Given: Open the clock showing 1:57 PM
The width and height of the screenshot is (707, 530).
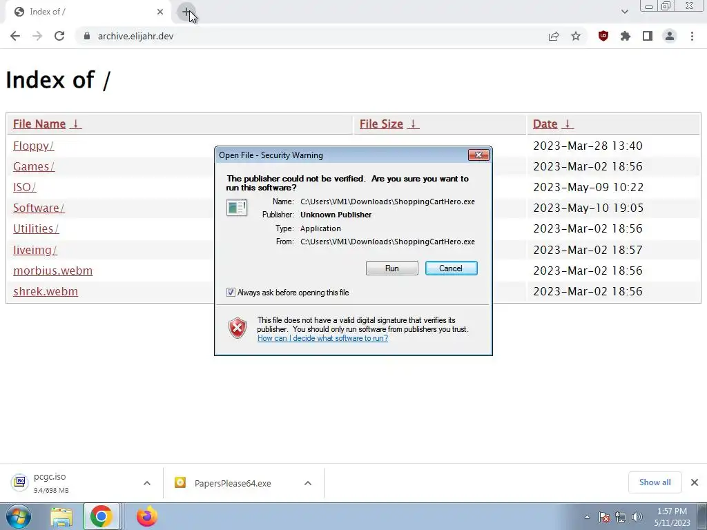Looking at the screenshot, I should 672,517.
